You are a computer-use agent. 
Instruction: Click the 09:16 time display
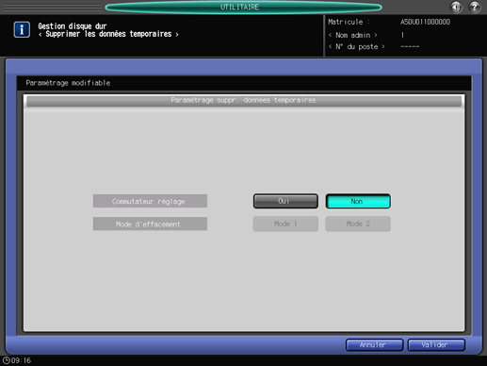21,360
